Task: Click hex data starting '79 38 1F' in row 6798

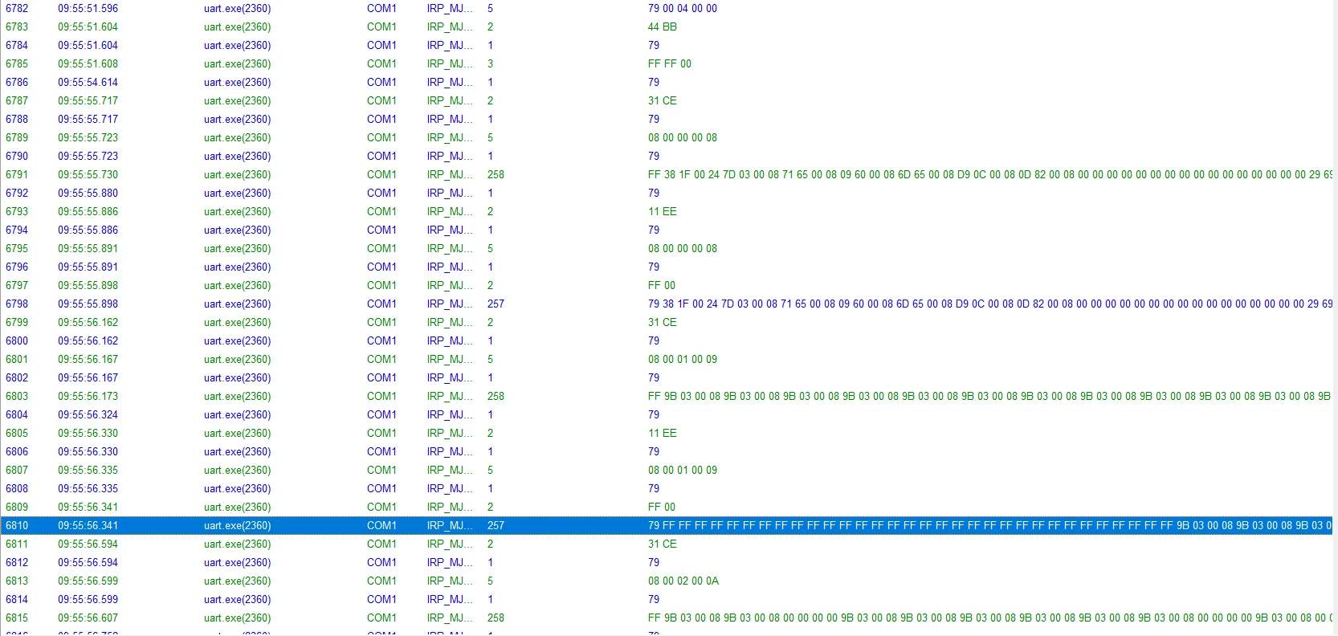Action: point(990,304)
